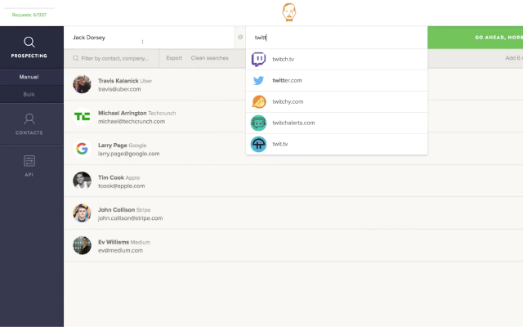
Task: Open the Google logo avatar
Action: 82,149
